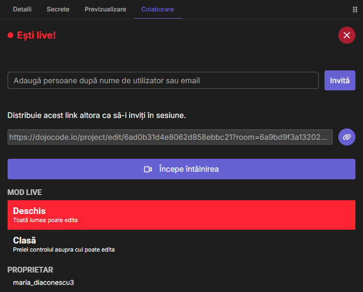
Task: Select the session share link field
Action: [x=170, y=137]
